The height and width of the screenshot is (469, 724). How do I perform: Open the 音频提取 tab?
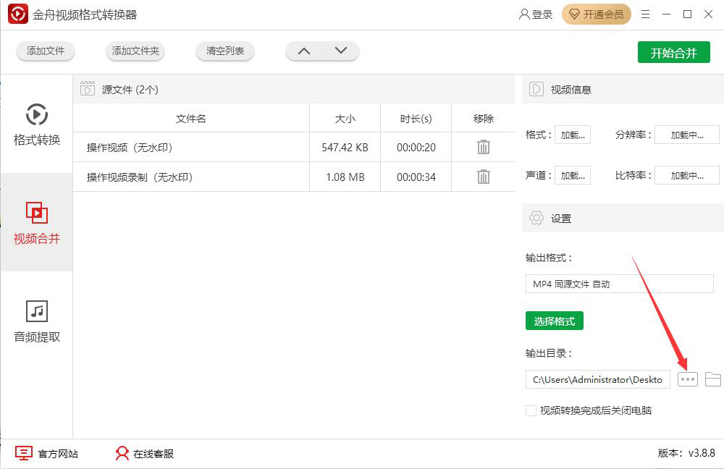pos(37,321)
